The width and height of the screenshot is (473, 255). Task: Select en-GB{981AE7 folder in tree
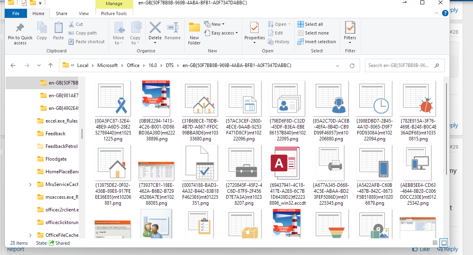pyautogui.click(x=59, y=96)
